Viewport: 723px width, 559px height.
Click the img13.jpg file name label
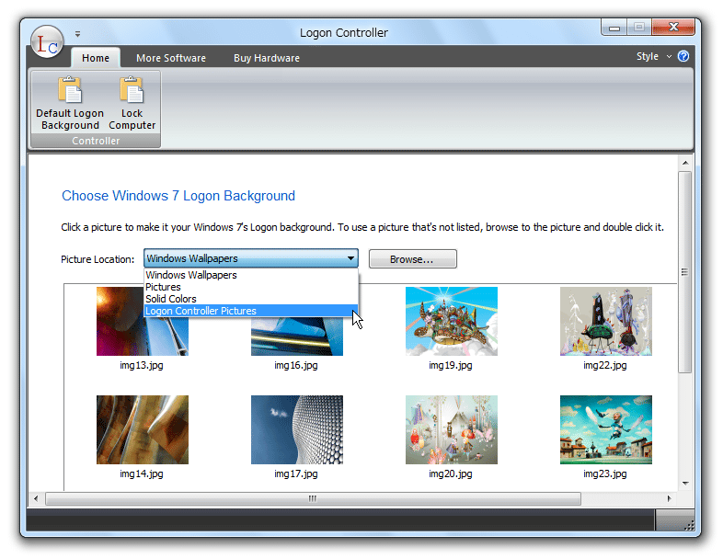pos(142,365)
